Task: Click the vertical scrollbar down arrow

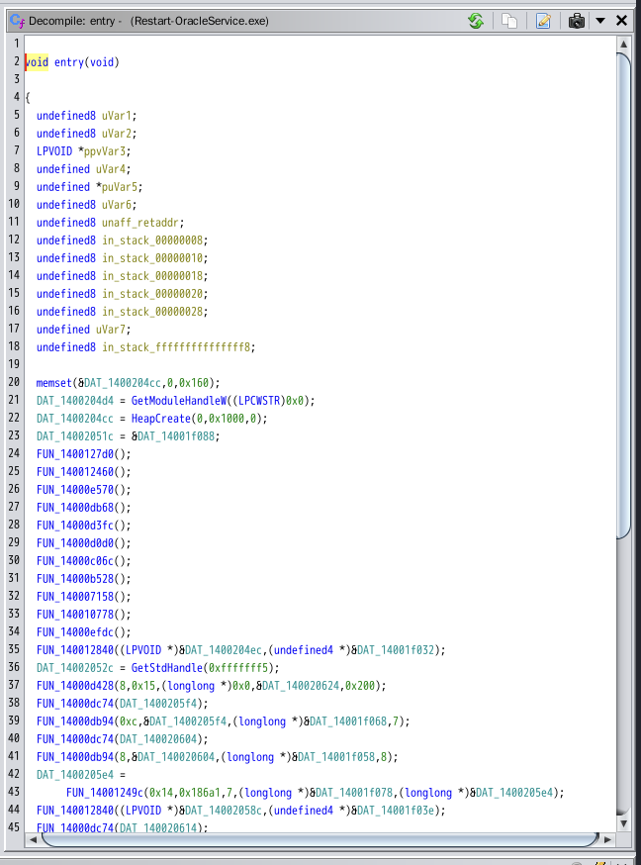Action: click(623, 823)
